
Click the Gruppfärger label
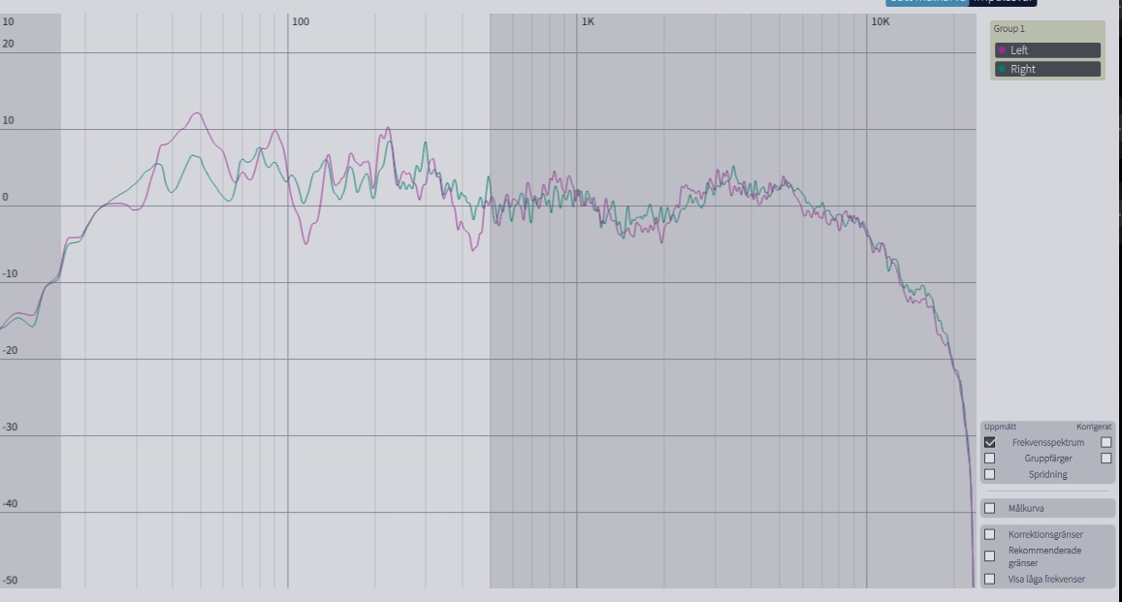click(1048, 459)
